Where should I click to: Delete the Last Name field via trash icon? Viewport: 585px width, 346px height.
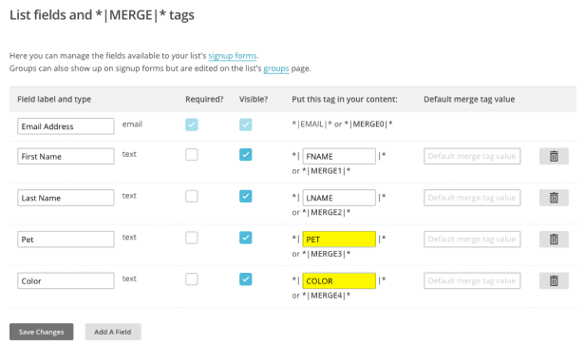[x=554, y=198]
